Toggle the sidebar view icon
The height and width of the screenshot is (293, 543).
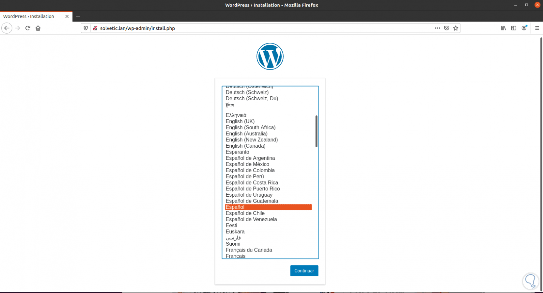514,28
